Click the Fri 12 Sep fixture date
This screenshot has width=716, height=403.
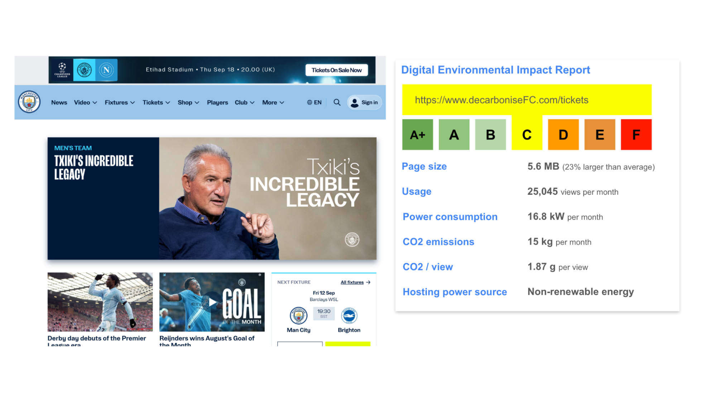pyautogui.click(x=324, y=293)
